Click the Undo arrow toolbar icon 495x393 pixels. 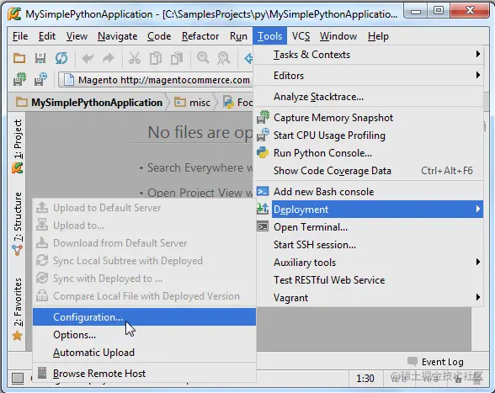coord(88,58)
